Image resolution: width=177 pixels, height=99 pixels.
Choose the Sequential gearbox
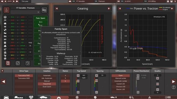(x=47, y=84)
